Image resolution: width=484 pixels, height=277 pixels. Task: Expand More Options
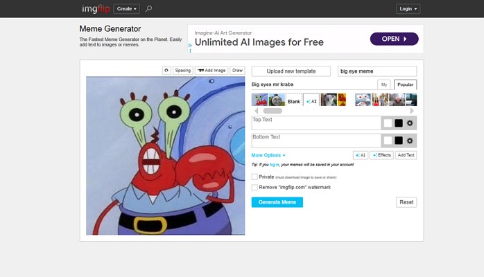point(268,155)
